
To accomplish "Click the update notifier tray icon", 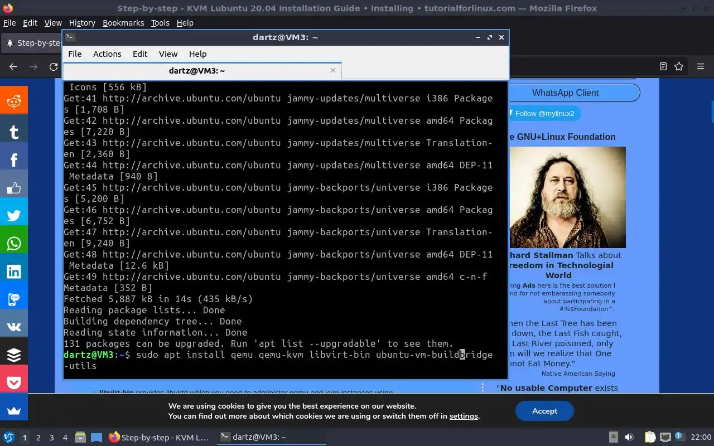I will (679, 437).
